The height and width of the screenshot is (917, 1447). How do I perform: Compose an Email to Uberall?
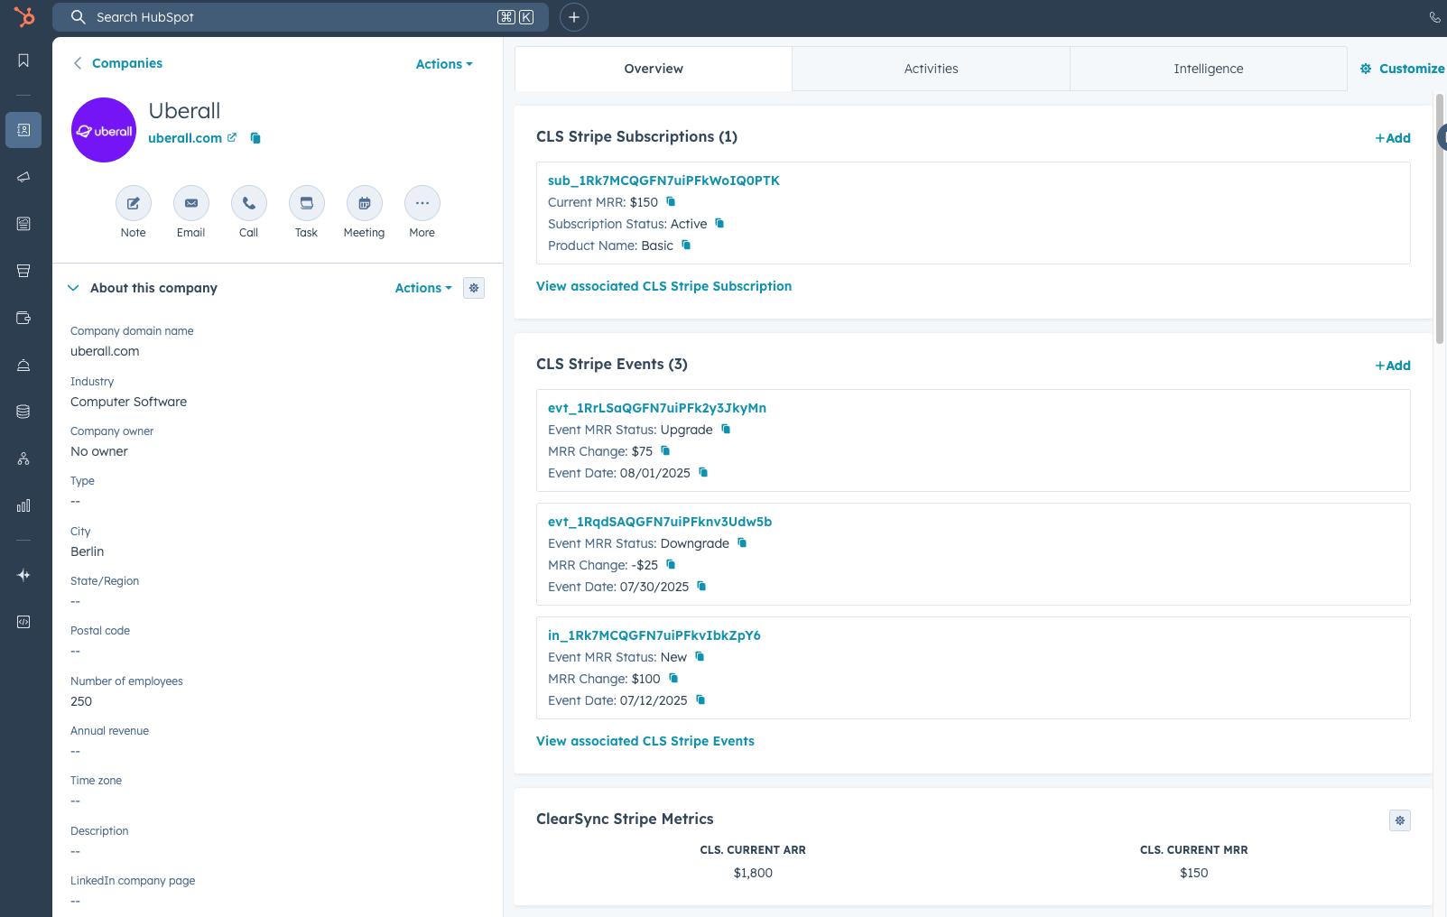pos(191,203)
